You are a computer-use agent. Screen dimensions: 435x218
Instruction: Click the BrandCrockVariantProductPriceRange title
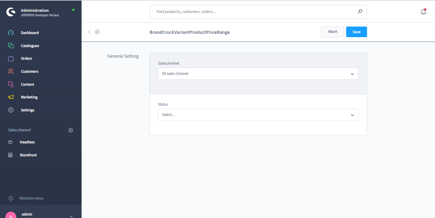point(190,32)
